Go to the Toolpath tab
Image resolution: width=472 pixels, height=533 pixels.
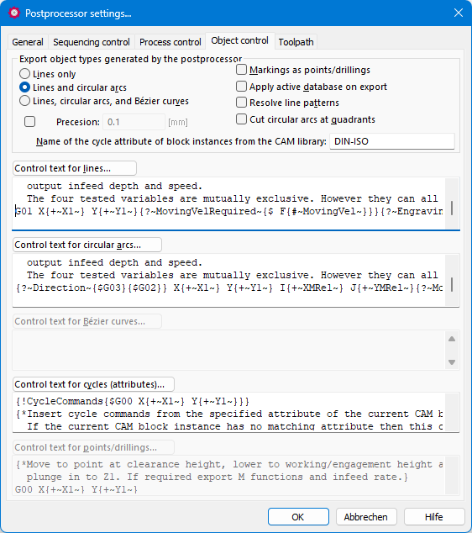coord(296,42)
